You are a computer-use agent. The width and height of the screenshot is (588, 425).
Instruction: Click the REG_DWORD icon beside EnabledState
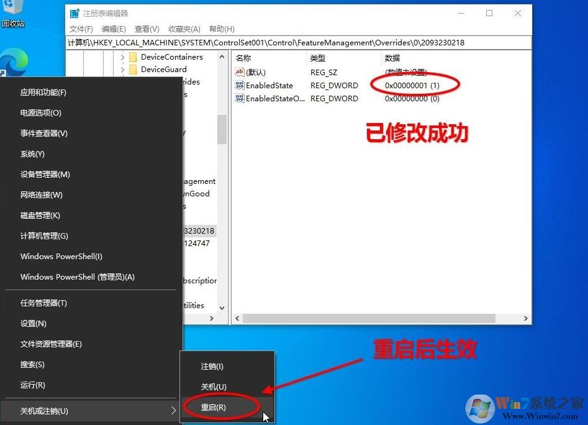click(240, 85)
